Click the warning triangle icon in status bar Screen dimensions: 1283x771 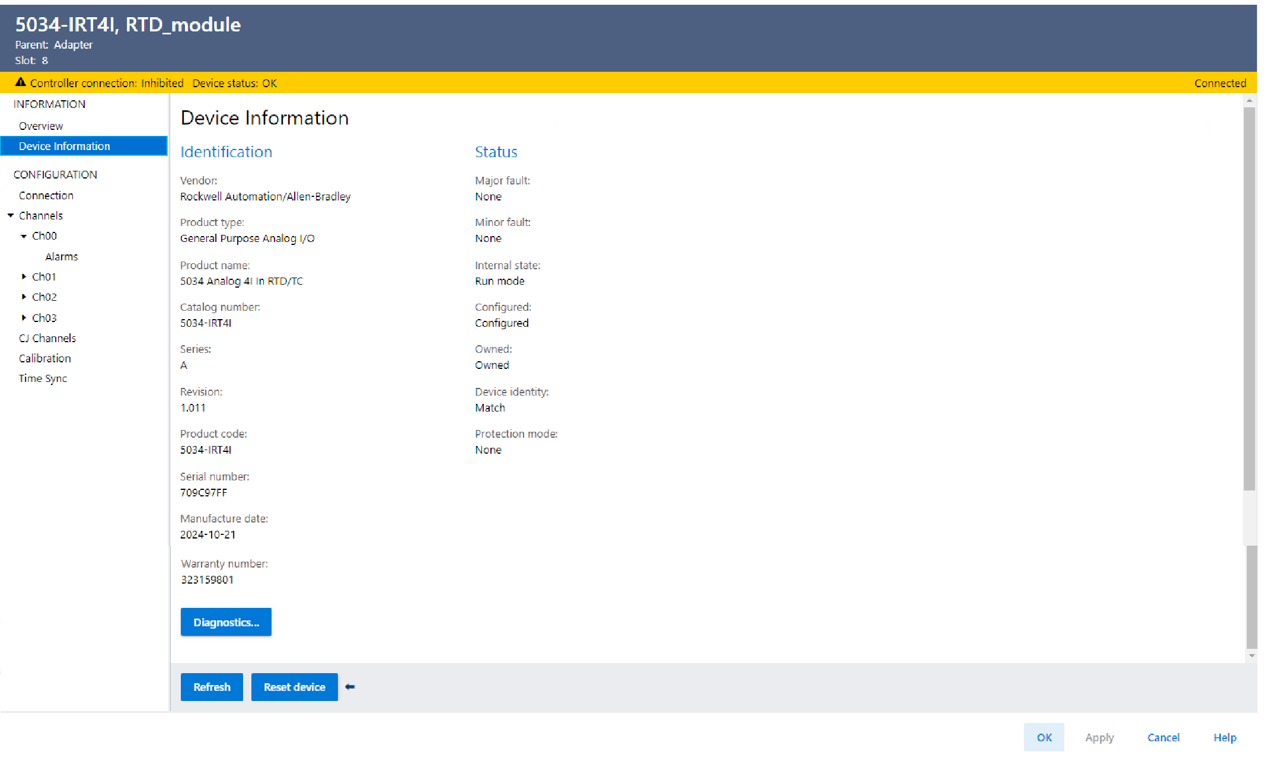click(x=21, y=82)
